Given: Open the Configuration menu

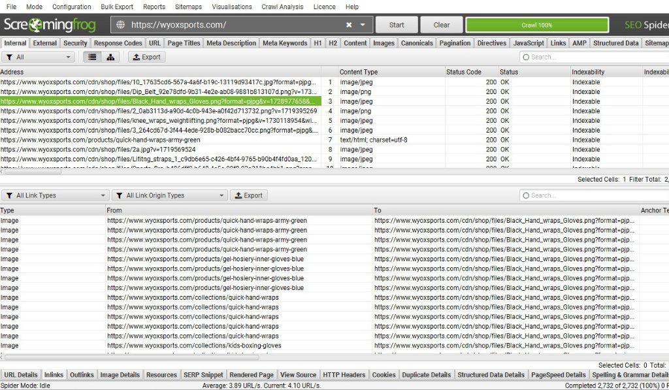Looking at the screenshot, I should pyautogui.click(x=72, y=7).
